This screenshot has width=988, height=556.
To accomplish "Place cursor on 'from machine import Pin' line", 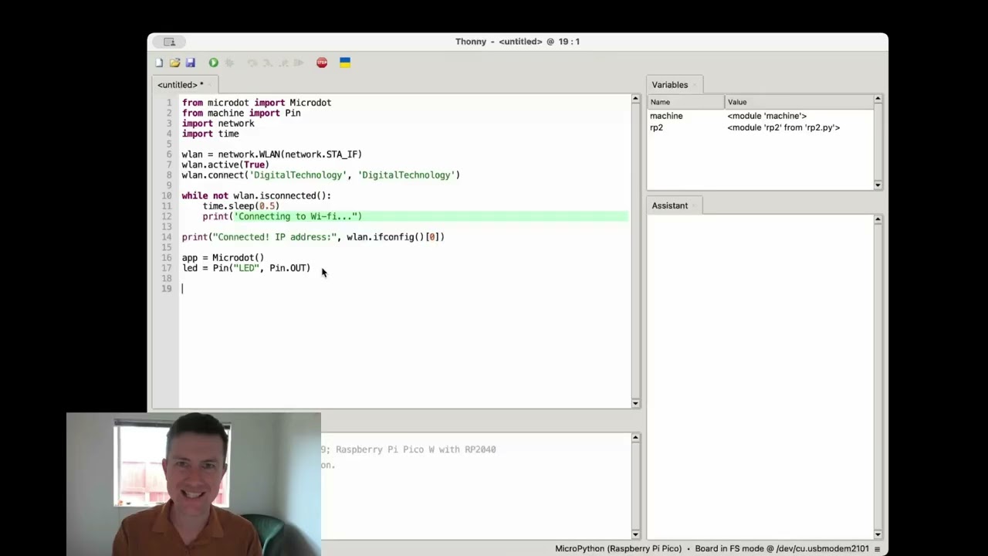I will (241, 113).
